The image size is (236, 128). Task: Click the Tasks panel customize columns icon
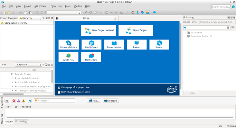[x=44, y=65]
